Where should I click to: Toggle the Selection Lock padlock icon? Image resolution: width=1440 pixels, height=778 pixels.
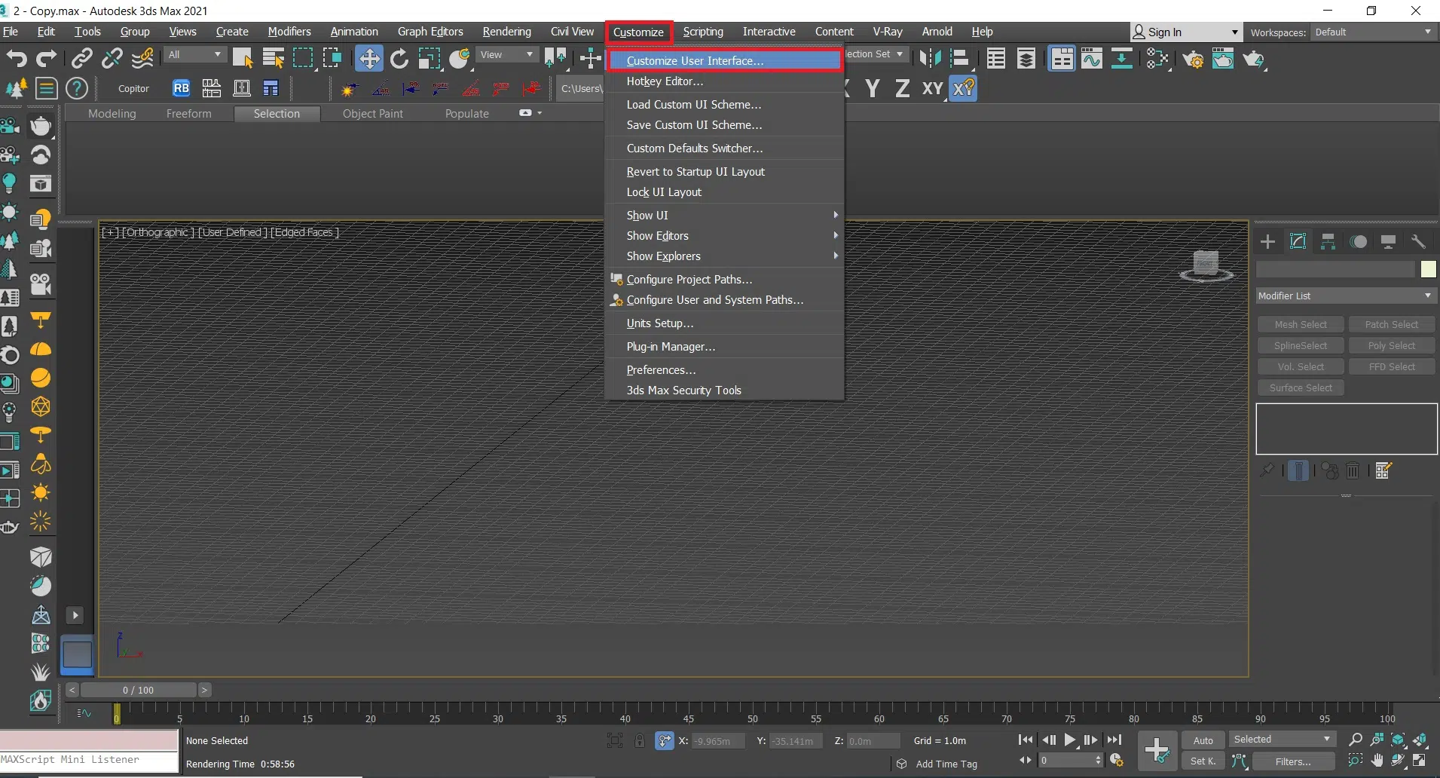pyautogui.click(x=640, y=741)
